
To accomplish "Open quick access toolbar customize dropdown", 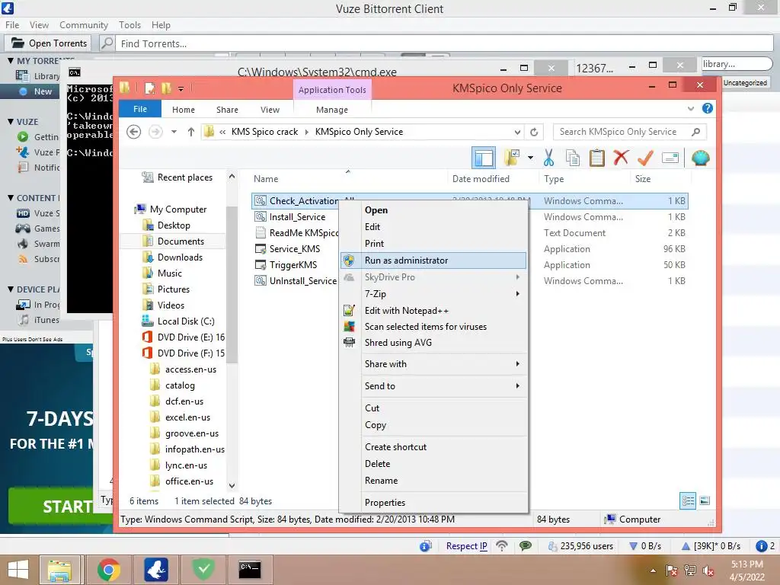I will click(x=181, y=89).
